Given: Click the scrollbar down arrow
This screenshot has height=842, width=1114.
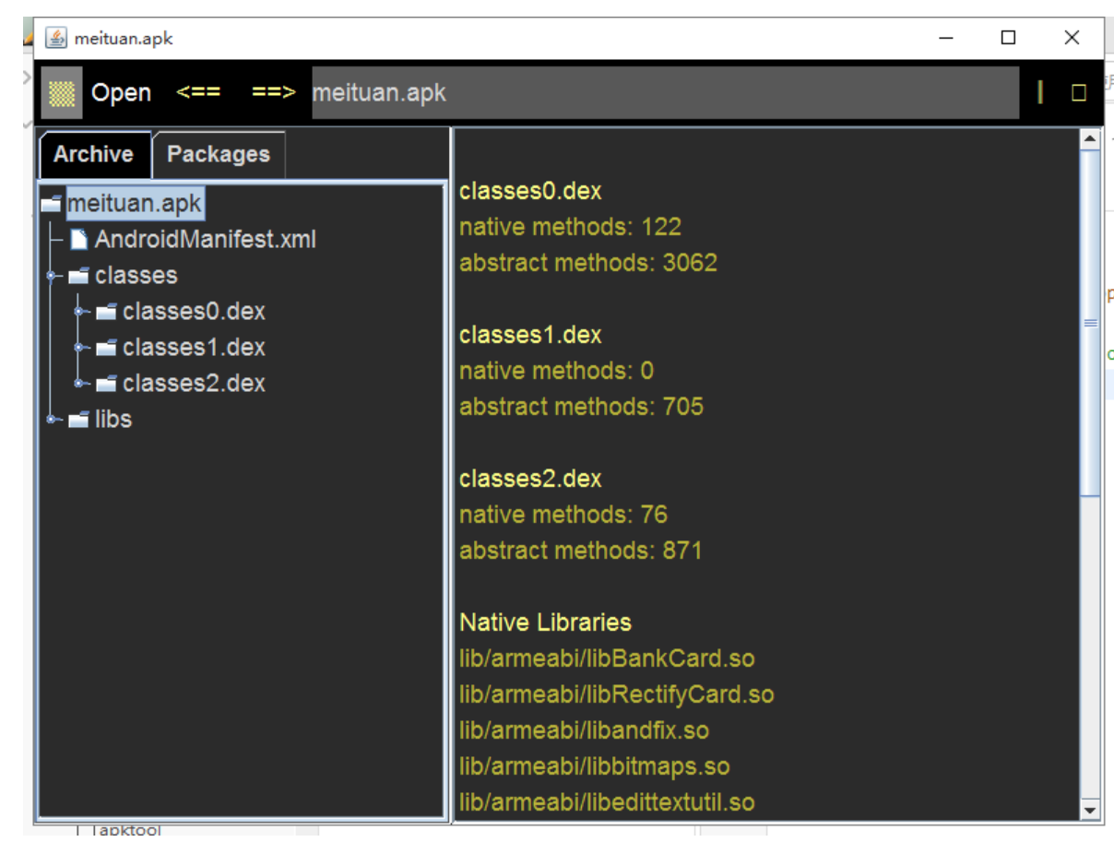Looking at the screenshot, I should pos(1090,810).
